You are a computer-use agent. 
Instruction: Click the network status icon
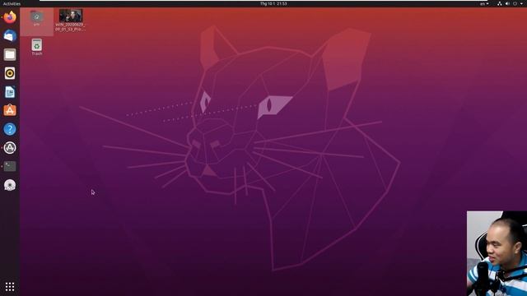[500, 3]
